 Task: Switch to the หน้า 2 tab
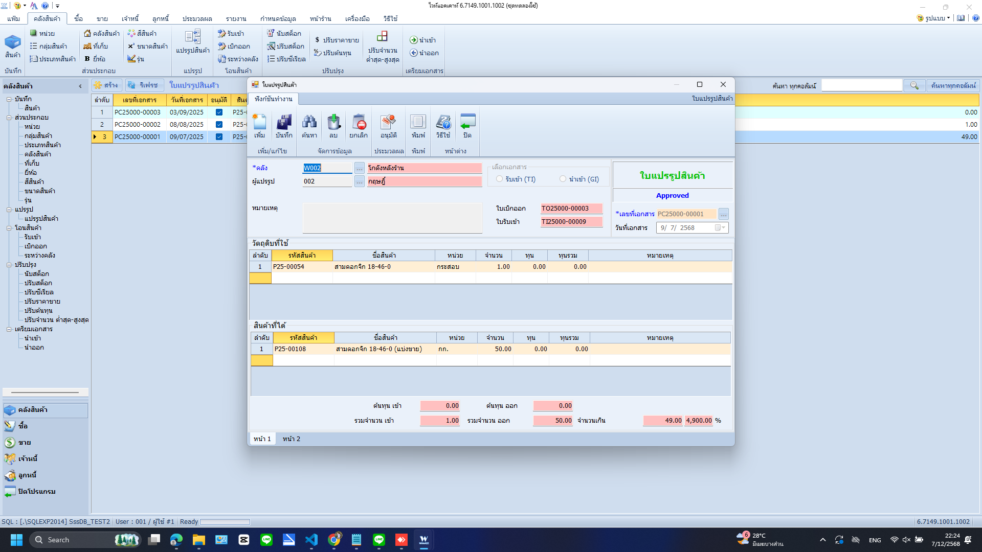(291, 439)
